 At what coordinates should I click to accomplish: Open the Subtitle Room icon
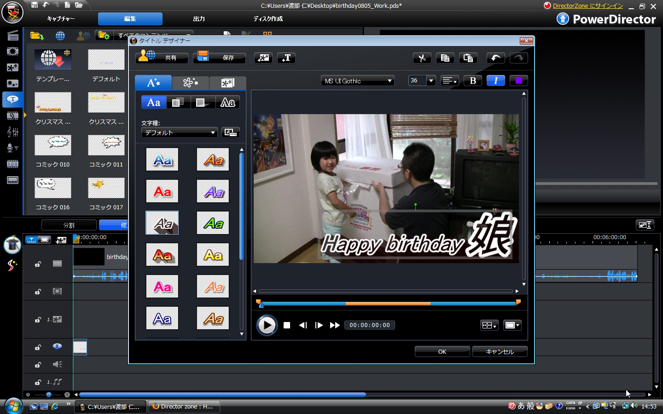(x=12, y=180)
